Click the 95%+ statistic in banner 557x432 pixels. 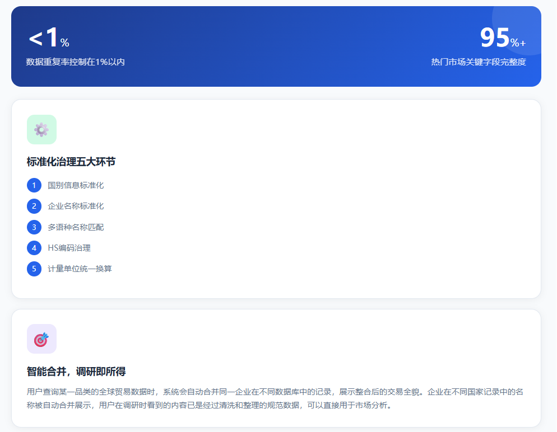pyautogui.click(x=503, y=37)
